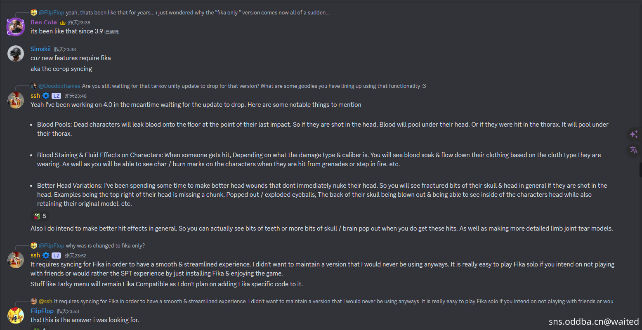Click the Simskii username

[x=40, y=49]
